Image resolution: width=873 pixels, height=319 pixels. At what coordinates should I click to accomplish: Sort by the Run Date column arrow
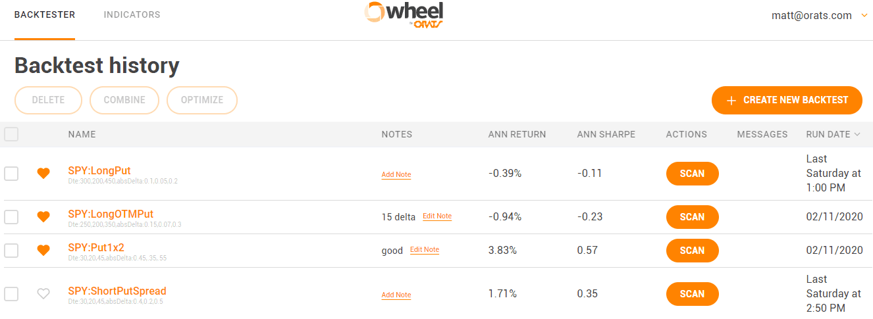(857, 134)
